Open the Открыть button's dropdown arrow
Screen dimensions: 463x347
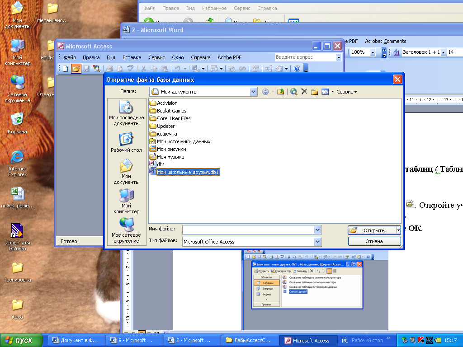[398, 230]
